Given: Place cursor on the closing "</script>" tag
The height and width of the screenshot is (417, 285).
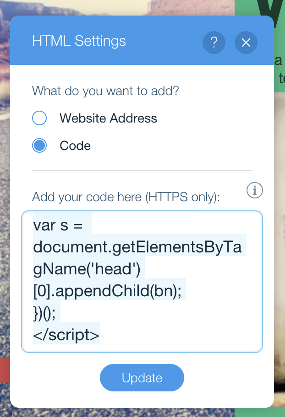Looking at the screenshot, I should tap(66, 335).
